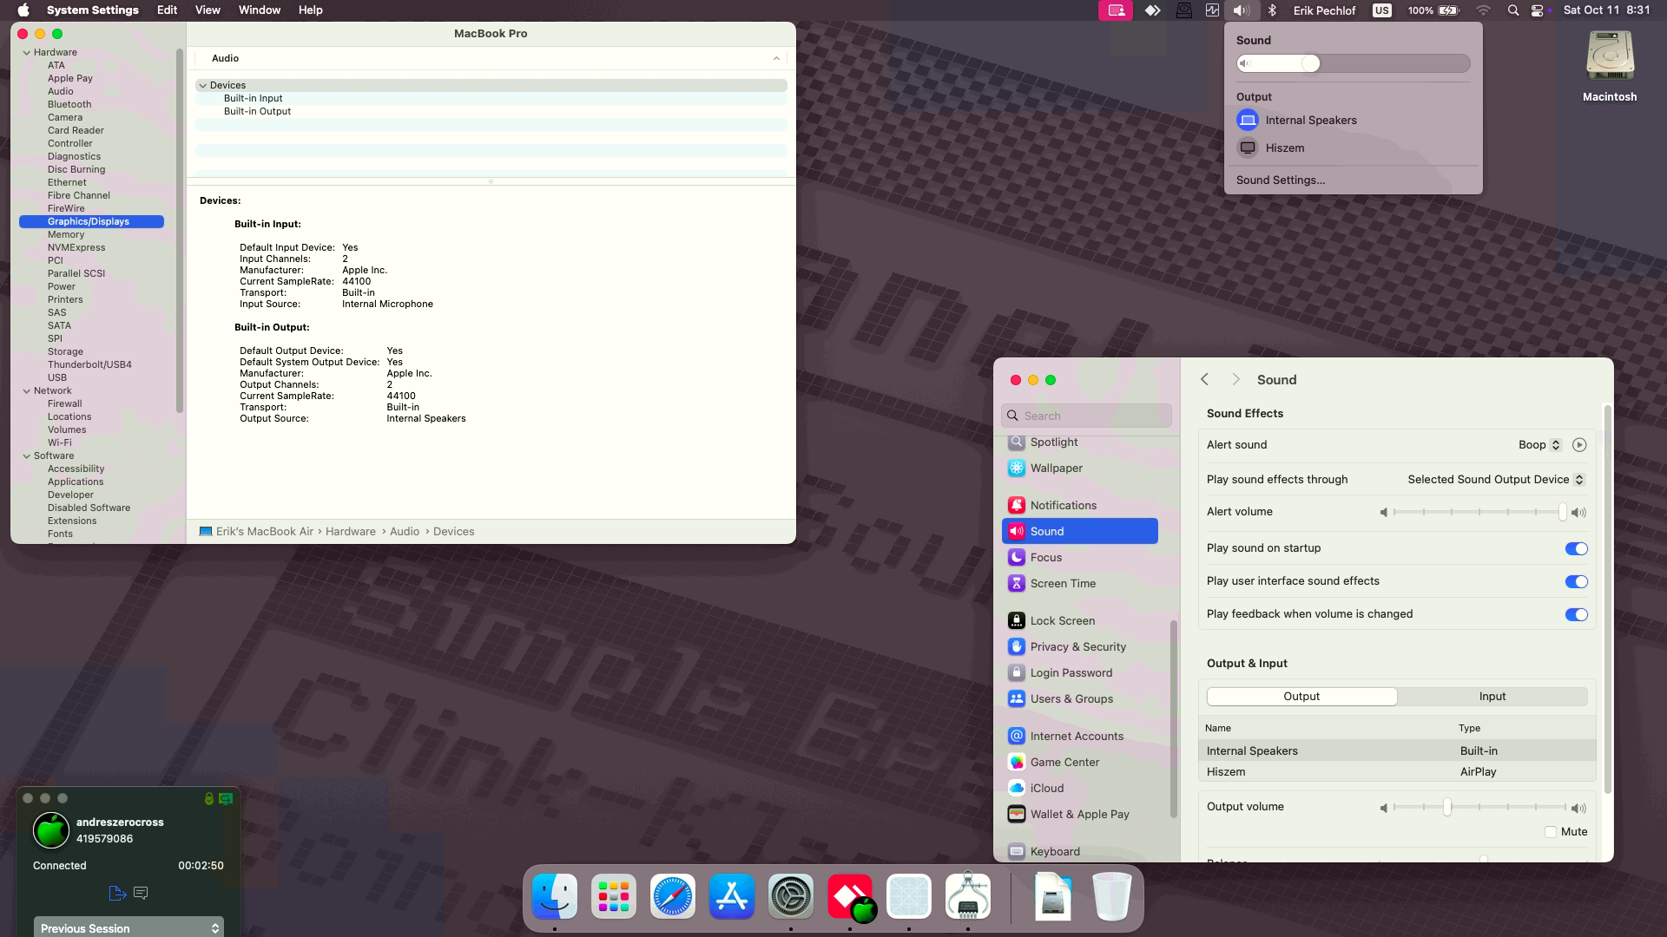Viewport: 1667px width, 937px height.
Task: Switch to the Input tab
Action: click(1492, 697)
